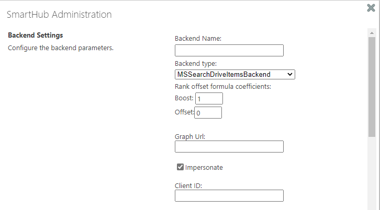Image resolution: width=380 pixels, height=210 pixels.
Task: Click the Boost label
Action: 184,98
